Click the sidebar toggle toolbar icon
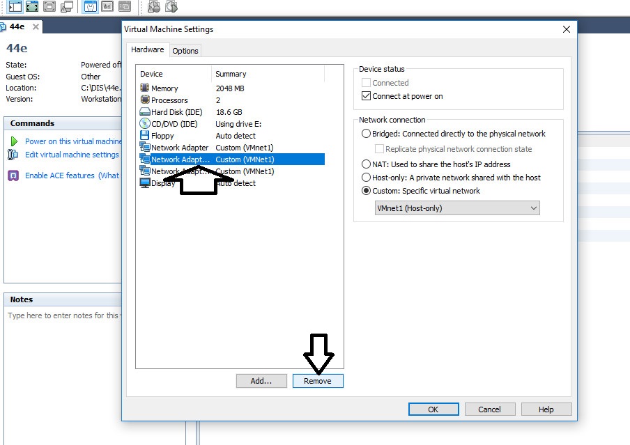Image resolution: width=630 pixels, height=445 pixels. tap(15, 7)
